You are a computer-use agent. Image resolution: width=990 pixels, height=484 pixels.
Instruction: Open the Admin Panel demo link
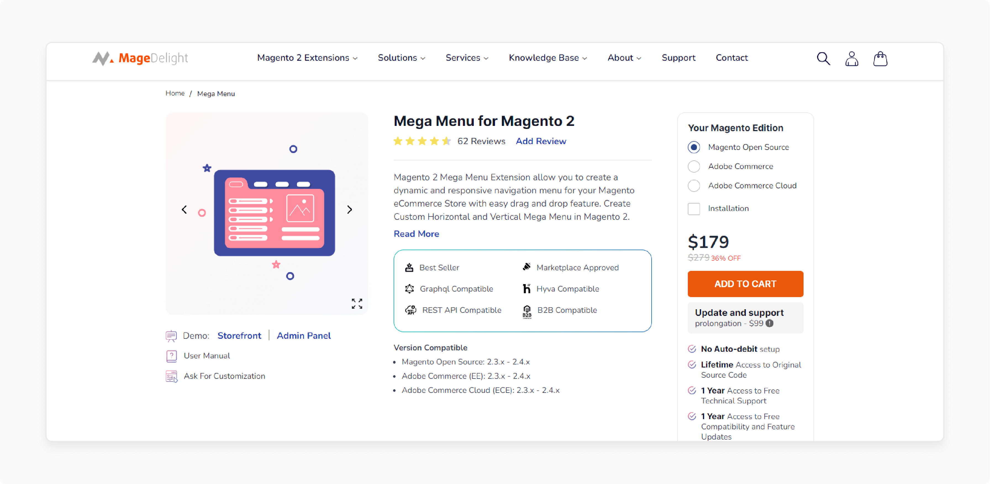coord(304,335)
